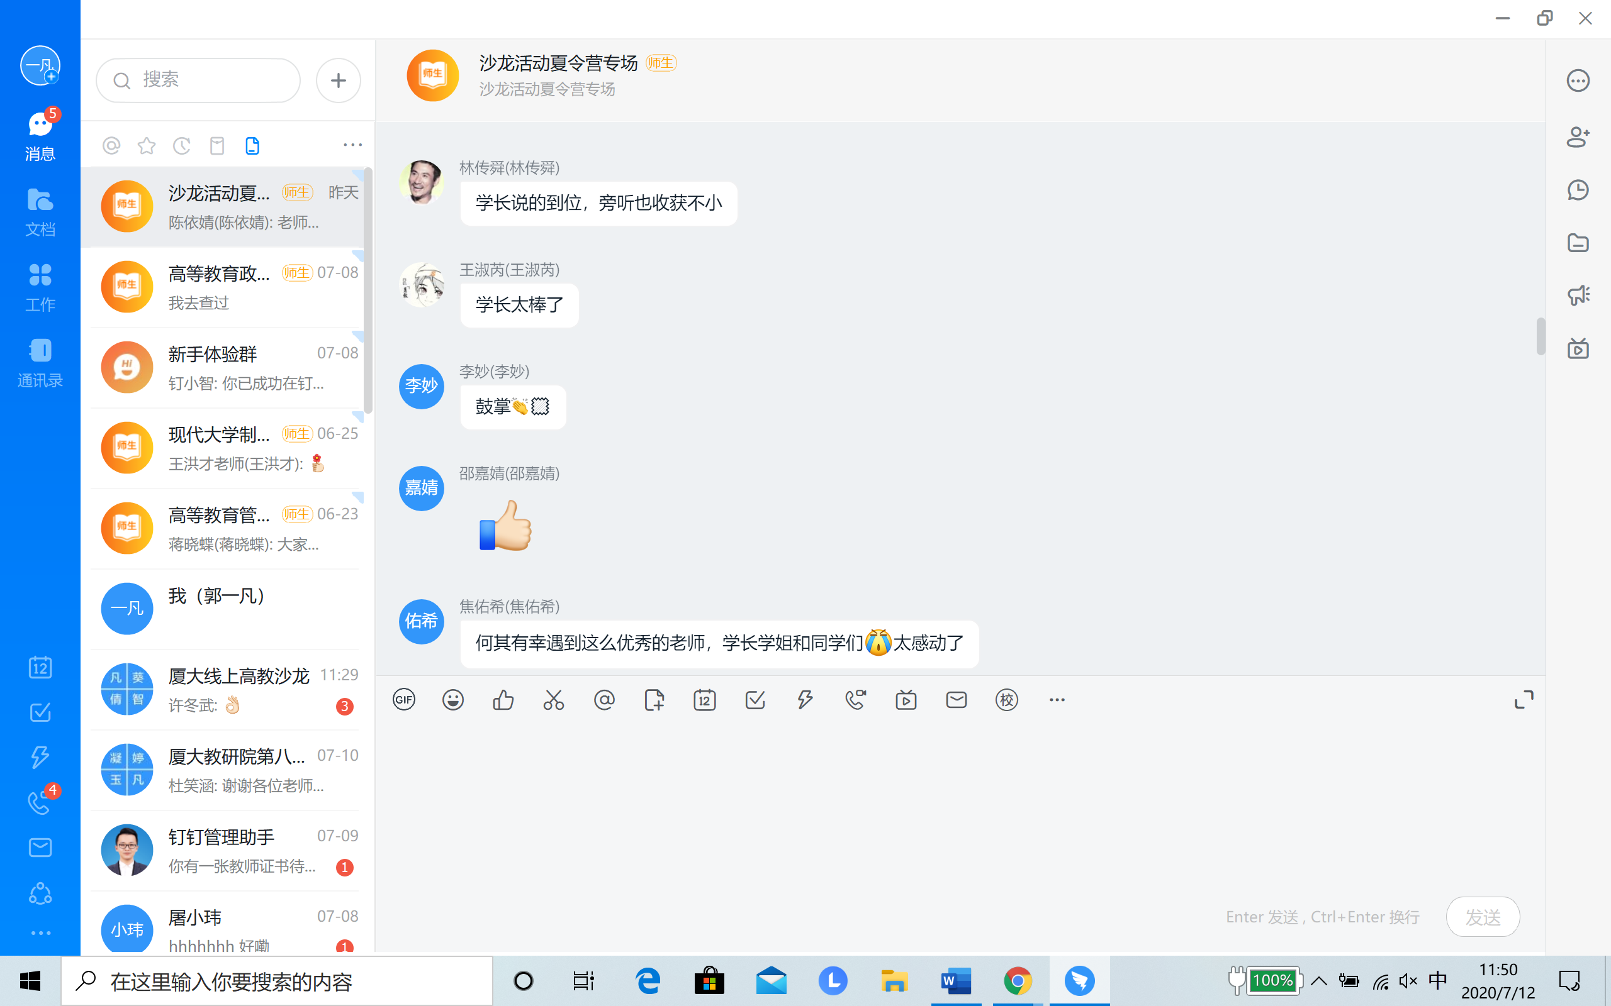Open the group announcement megaphone icon
The image size is (1611, 1006).
coord(1578,295)
